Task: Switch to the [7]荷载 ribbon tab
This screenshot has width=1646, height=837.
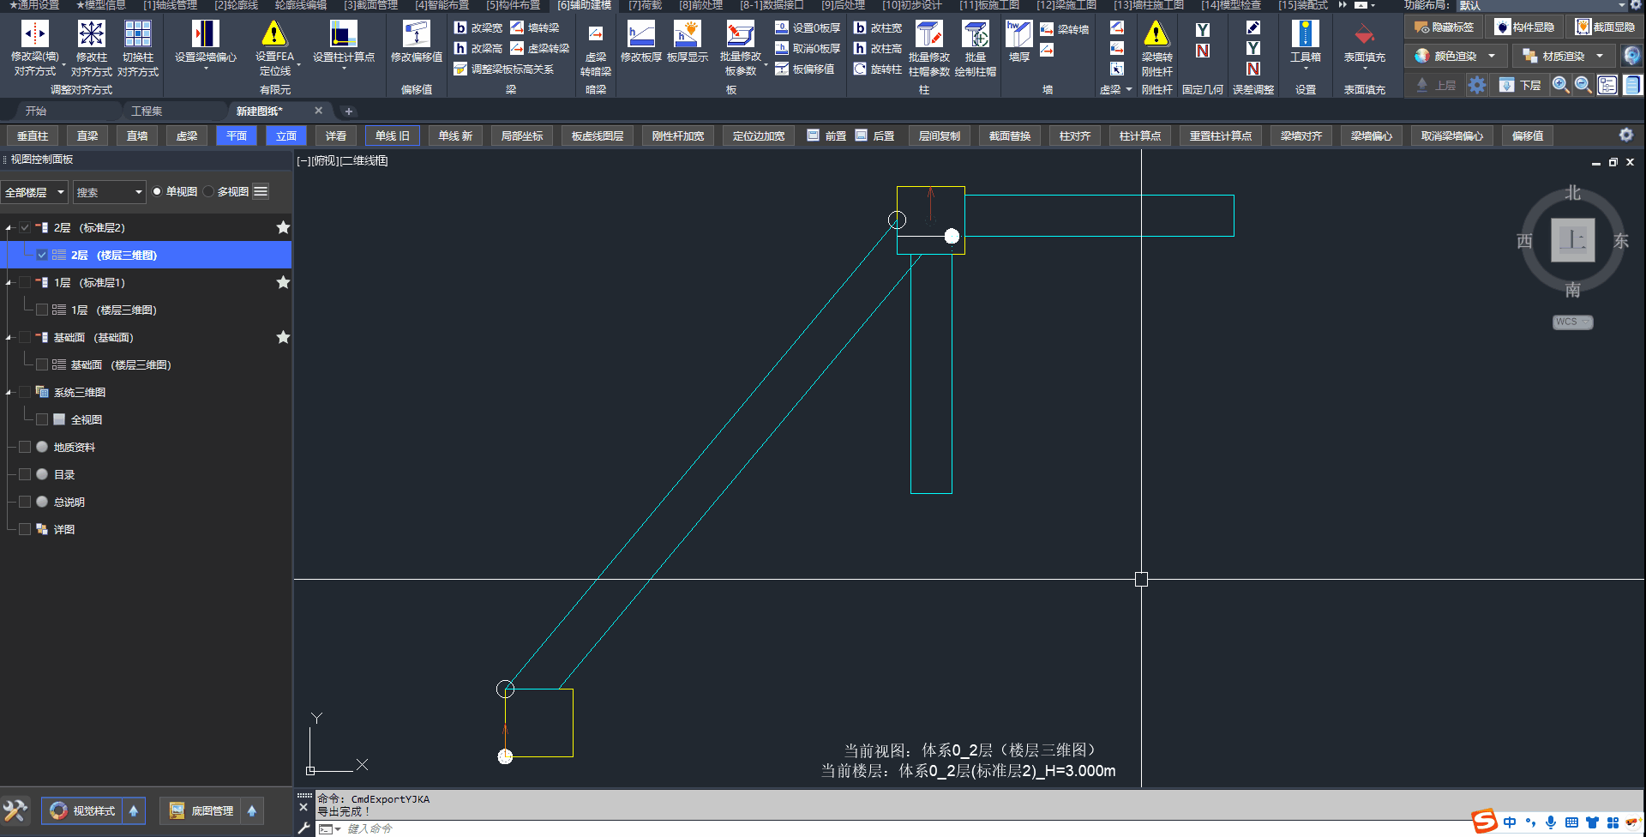Action: [x=646, y=5]
